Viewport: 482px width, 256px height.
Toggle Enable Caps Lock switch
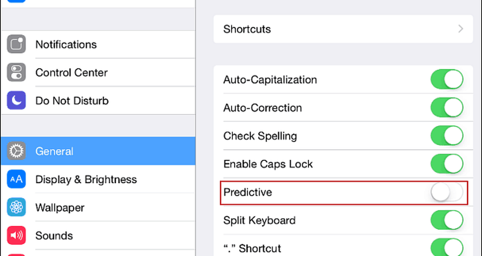click(447, 164)
